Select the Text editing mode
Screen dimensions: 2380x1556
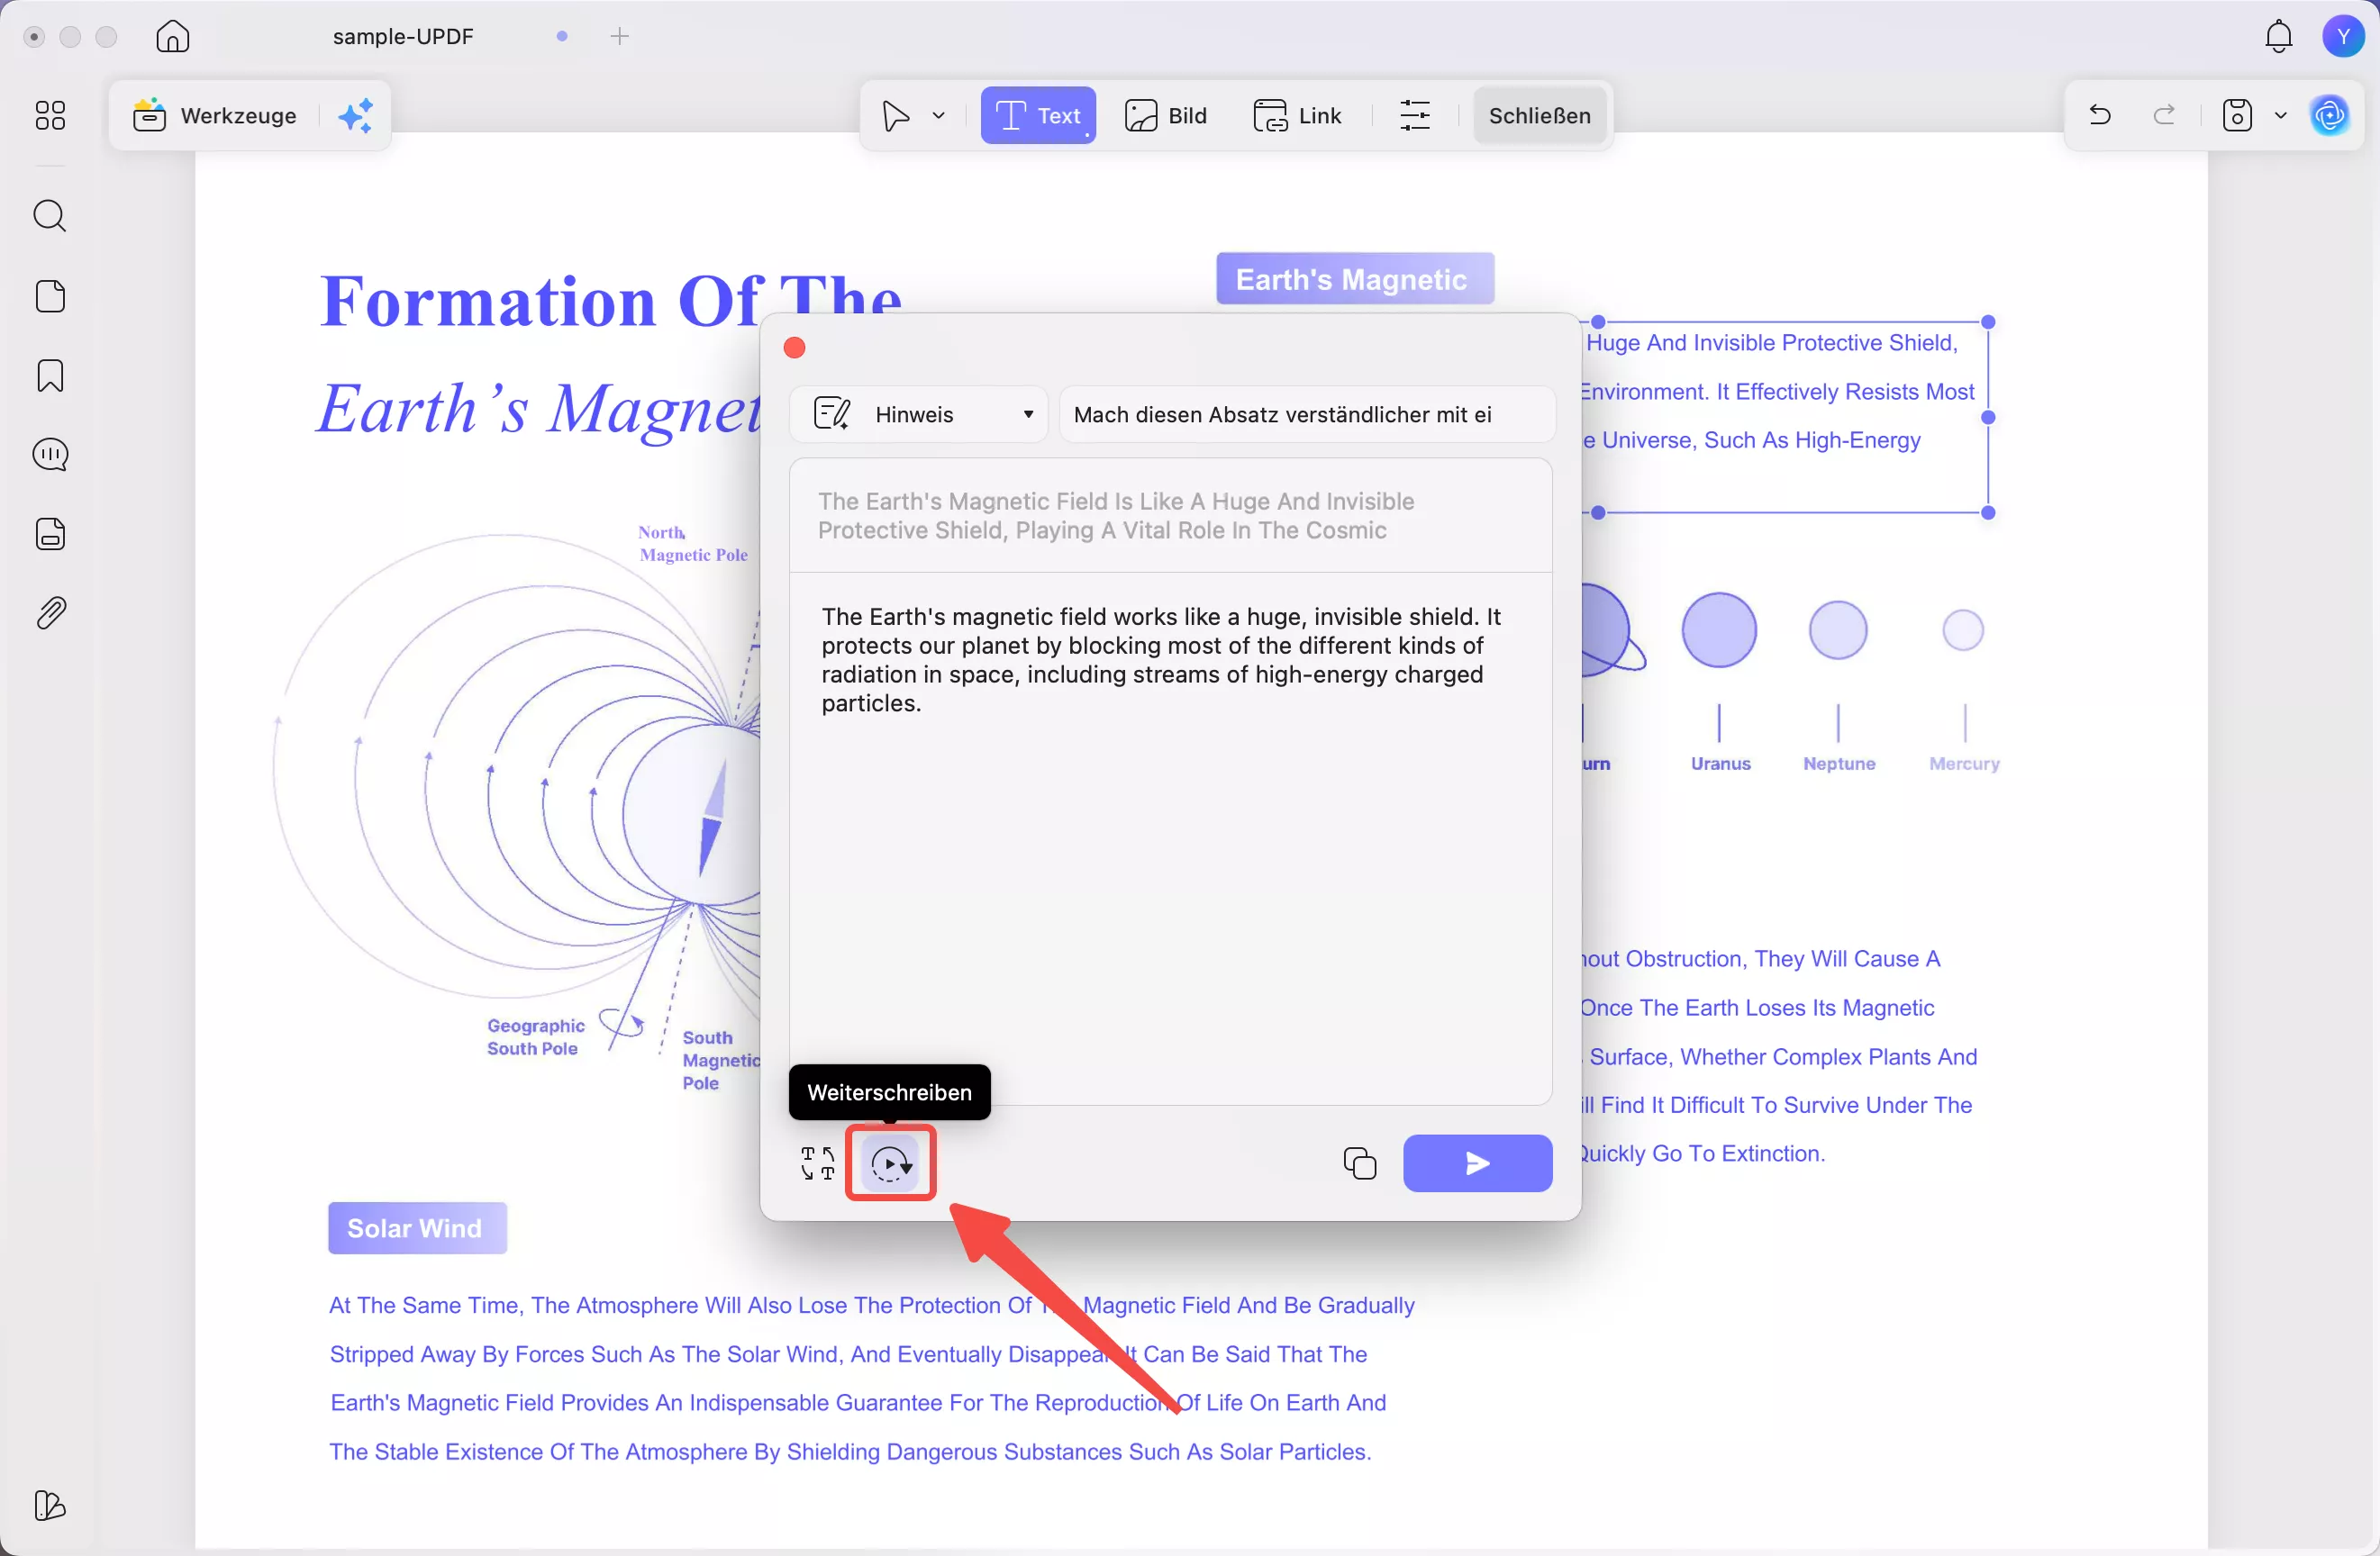[x=1038, y=116]
